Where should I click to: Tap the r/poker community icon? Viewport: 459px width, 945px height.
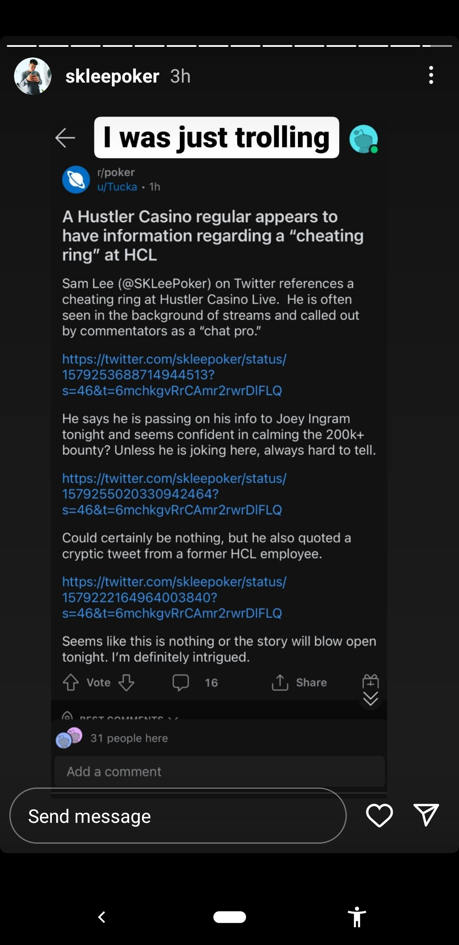click(x=76, y=180)
